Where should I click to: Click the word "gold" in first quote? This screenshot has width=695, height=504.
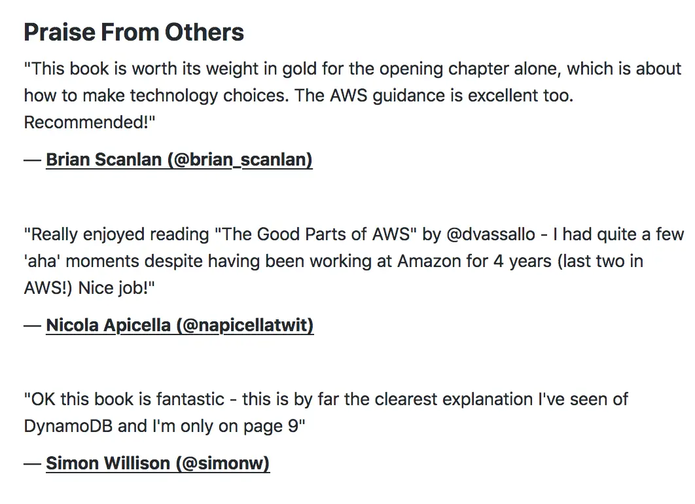[300, 68]
